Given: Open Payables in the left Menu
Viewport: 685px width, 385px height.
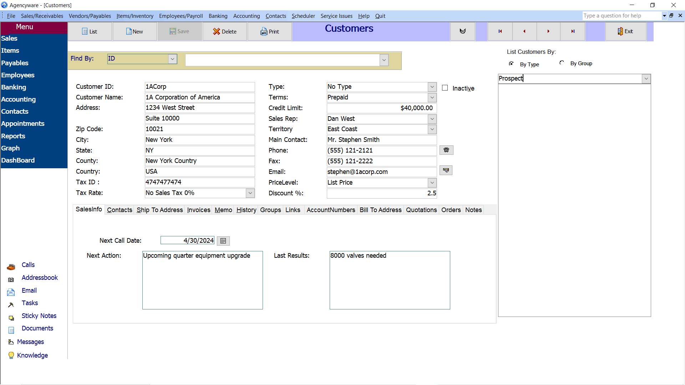Looking at the screenshot, I should 15,63.
